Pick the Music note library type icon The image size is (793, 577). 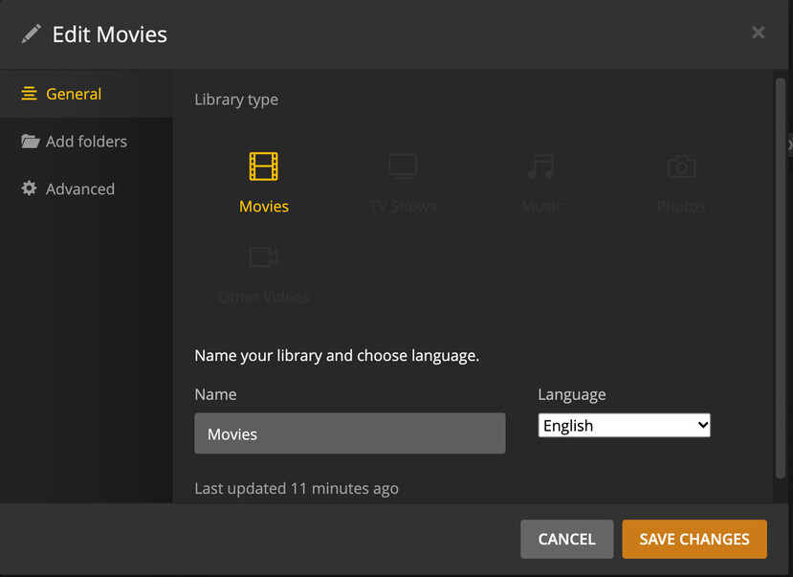coord(541,166)
